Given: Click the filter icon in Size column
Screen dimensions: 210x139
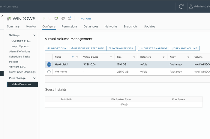Looking at the screenshot, I should [135, 57].
